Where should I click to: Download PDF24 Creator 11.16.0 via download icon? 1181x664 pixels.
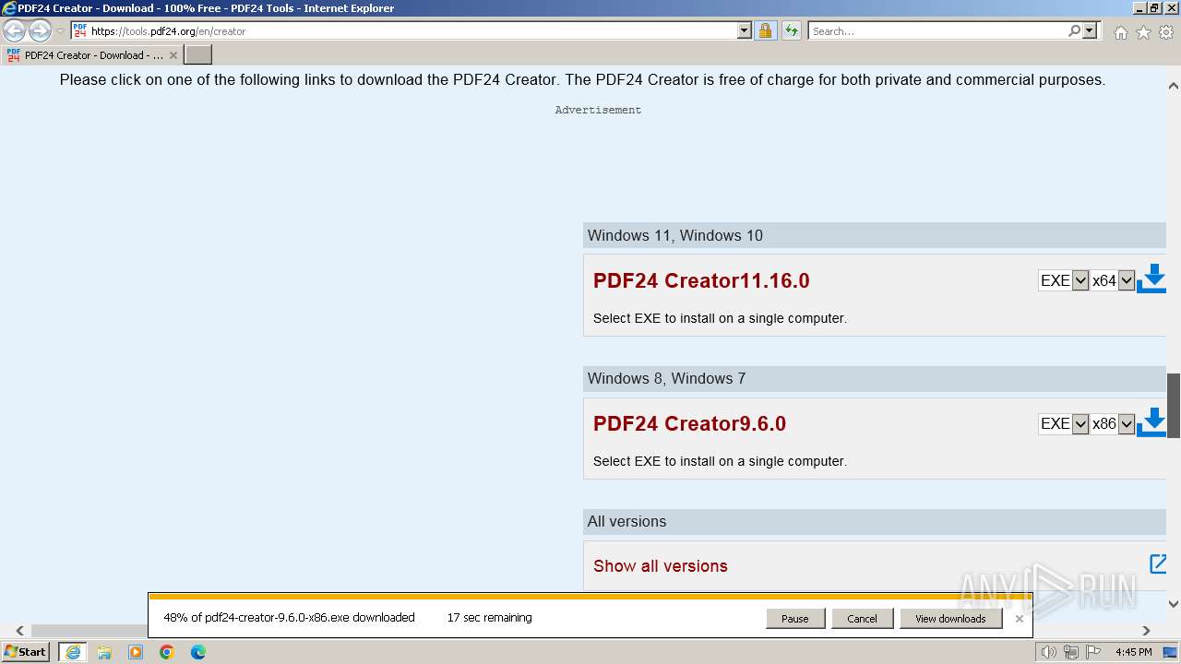pyautogui.click(x=1151, y=279)
